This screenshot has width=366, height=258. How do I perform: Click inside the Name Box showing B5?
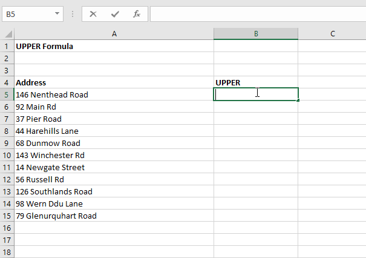[27, 13]
